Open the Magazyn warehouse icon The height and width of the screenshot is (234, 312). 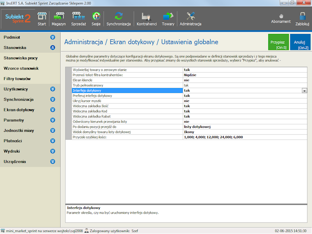tap(58, 19)
